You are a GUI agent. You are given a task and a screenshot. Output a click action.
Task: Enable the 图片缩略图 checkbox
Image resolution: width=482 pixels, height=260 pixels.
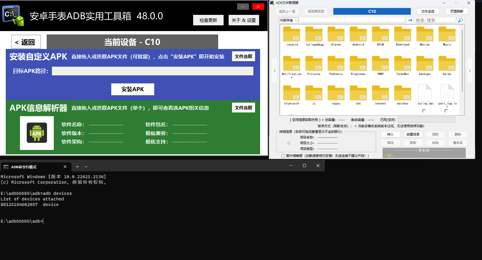[283, 156]
